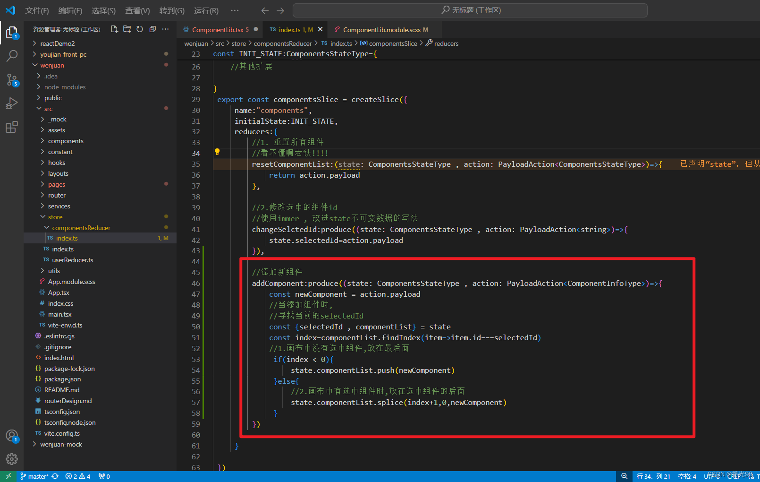The height and width of the screenshot is (482, 760).
Task: Open the Extensions view icon
Action: tap(12, 127)
